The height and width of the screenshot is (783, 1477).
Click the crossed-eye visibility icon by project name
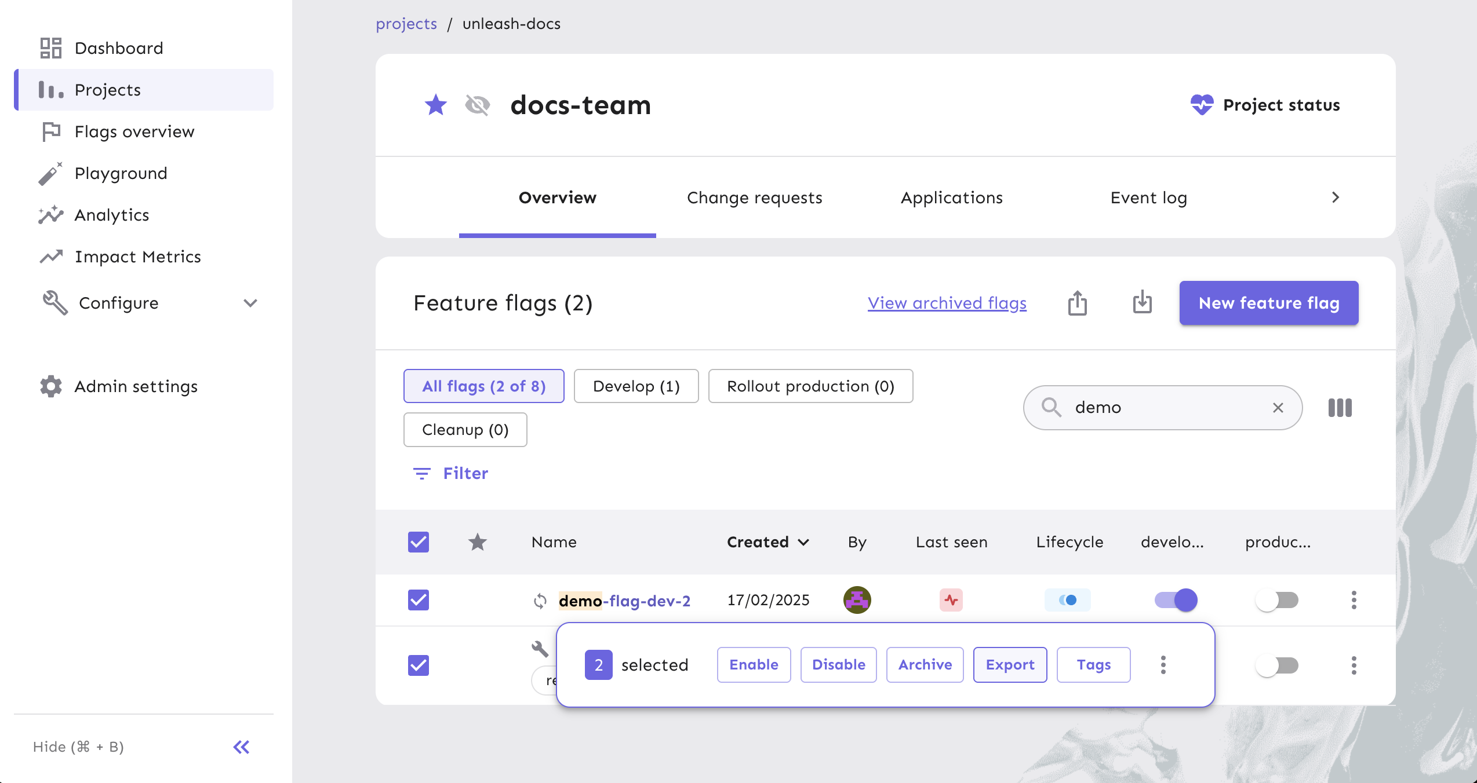tap(477, 105)
